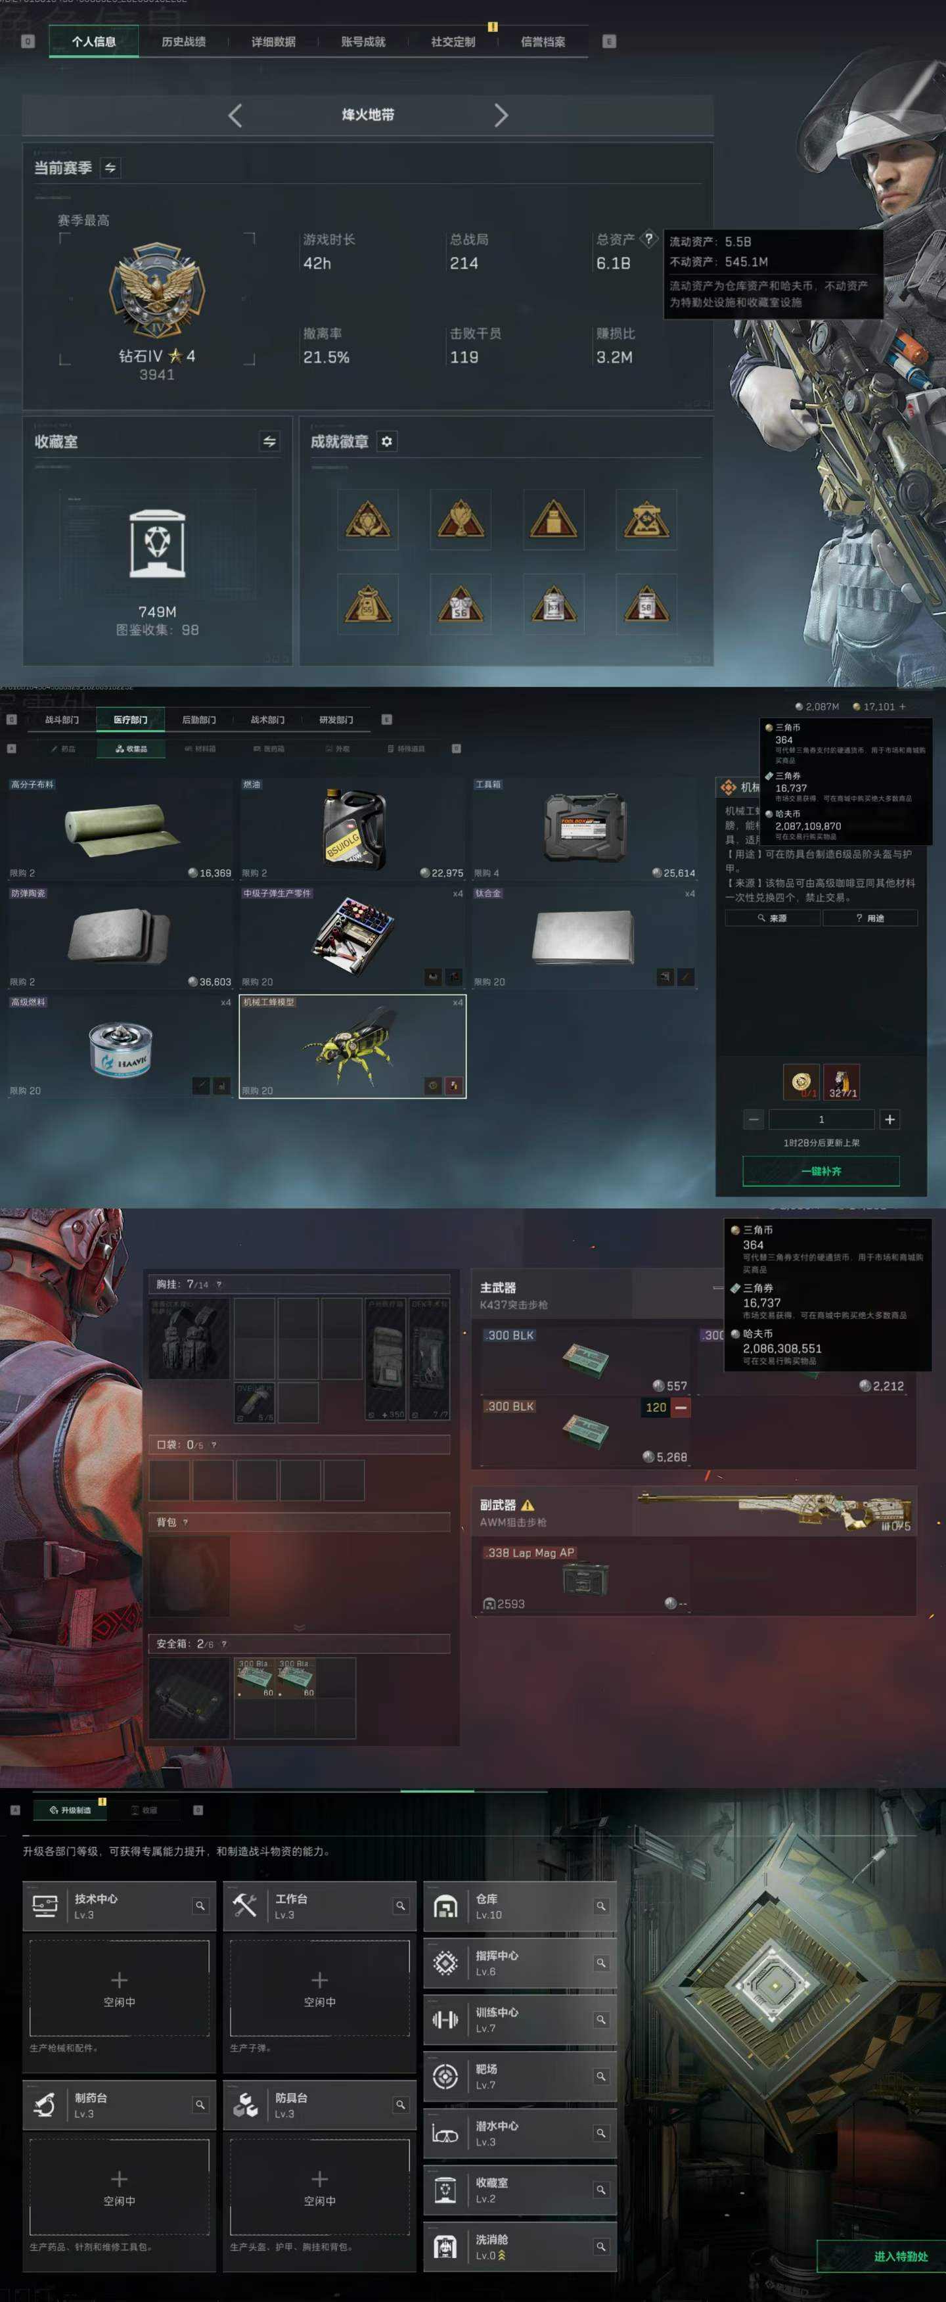
Task: Click the 来源 source button
Action: tap(773, 918)
